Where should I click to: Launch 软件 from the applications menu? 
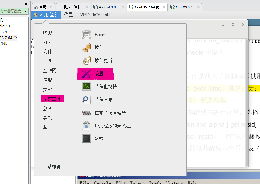tap(99, 47)
